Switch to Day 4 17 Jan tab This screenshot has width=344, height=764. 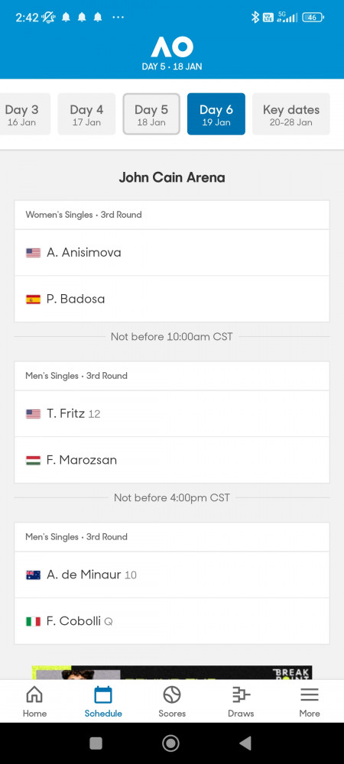(86, 114)
